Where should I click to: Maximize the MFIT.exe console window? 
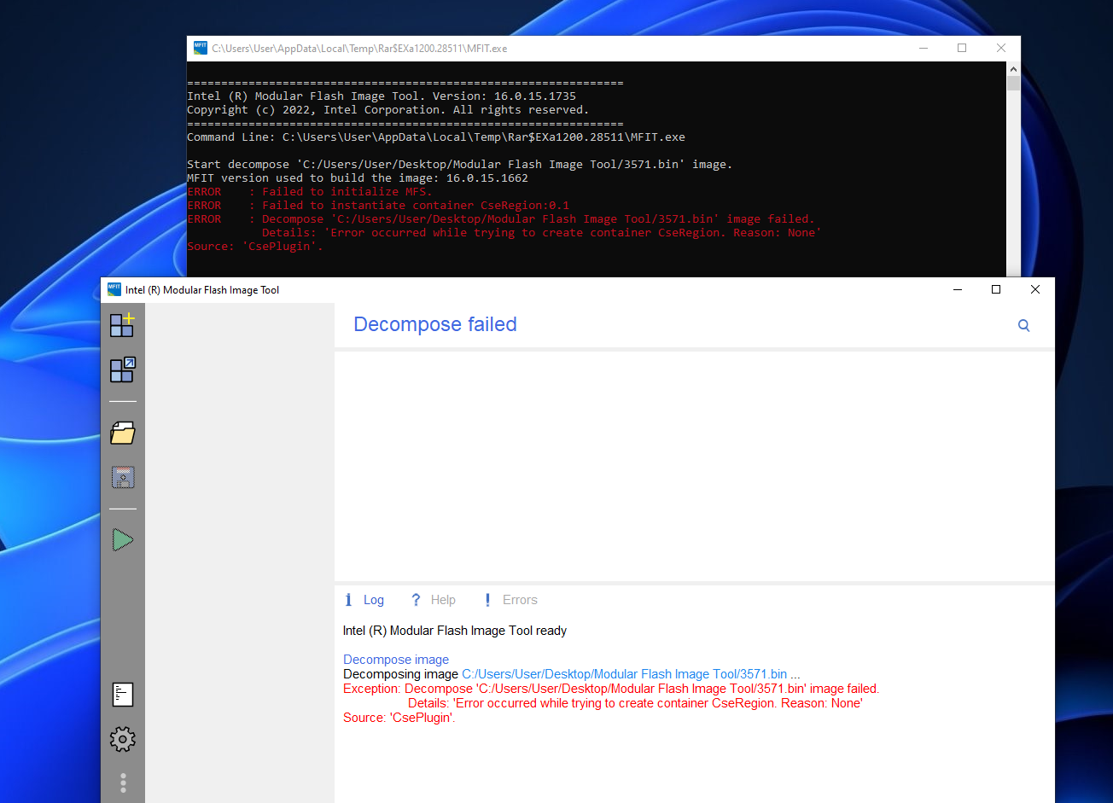[962, 48]
